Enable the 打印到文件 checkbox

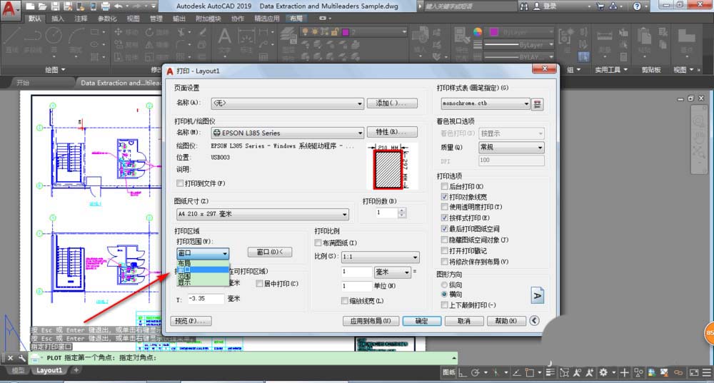pos(180,183)
